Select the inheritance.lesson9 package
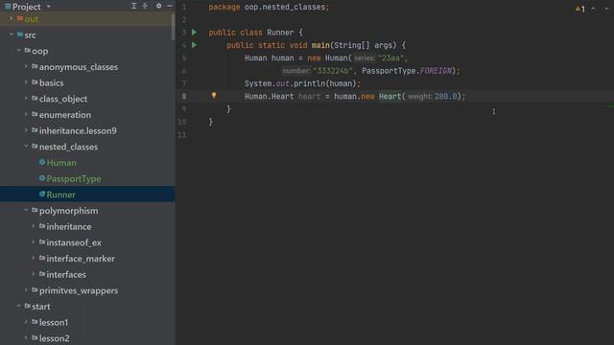Screen dimensions: 614x345 [x=78, y=131]
